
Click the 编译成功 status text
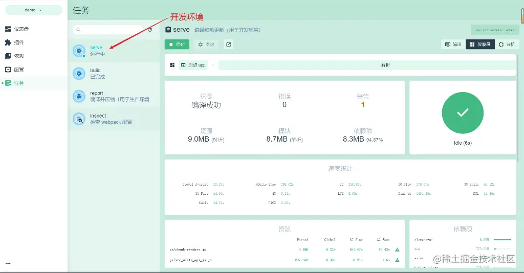206,105
